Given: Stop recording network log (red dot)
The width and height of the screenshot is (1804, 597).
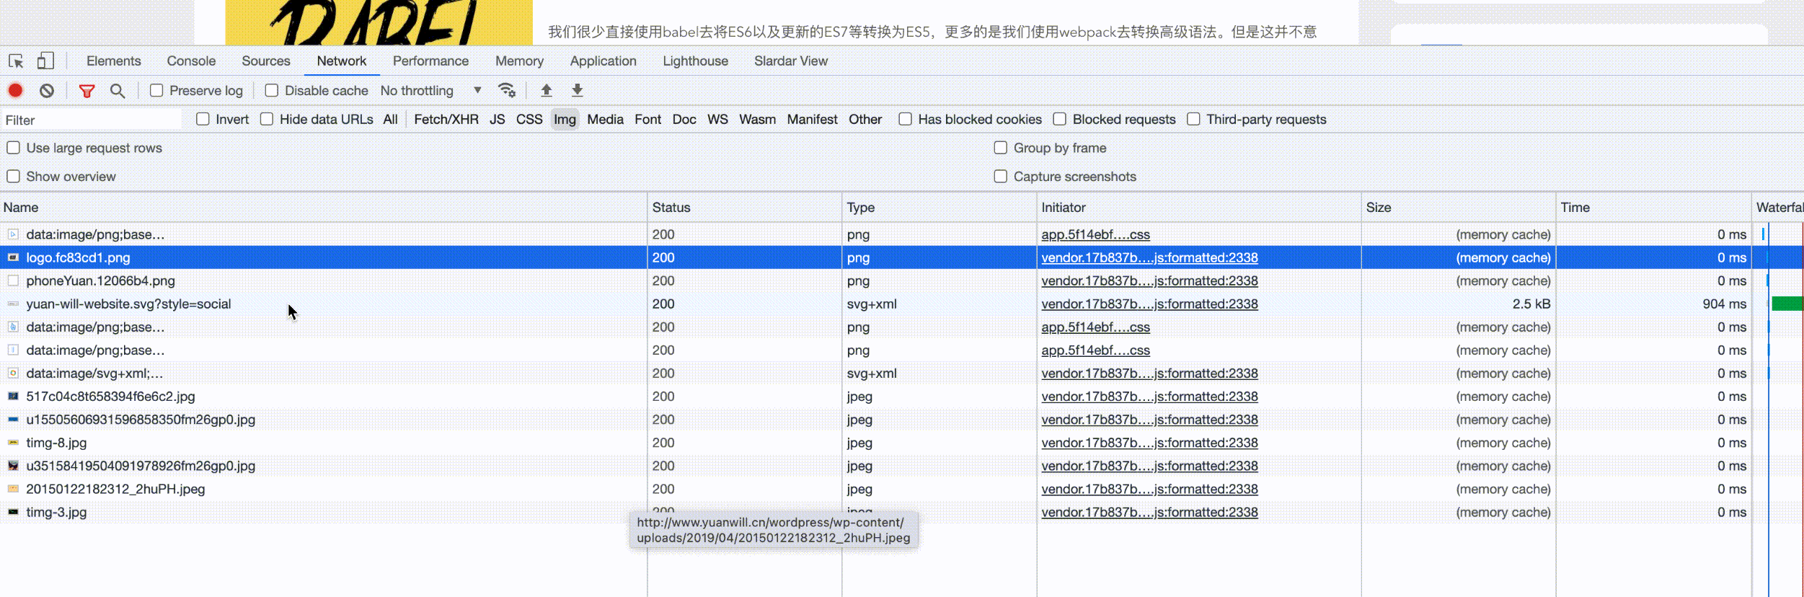Looking at the screenshot, I should click(x=15, y=90).
